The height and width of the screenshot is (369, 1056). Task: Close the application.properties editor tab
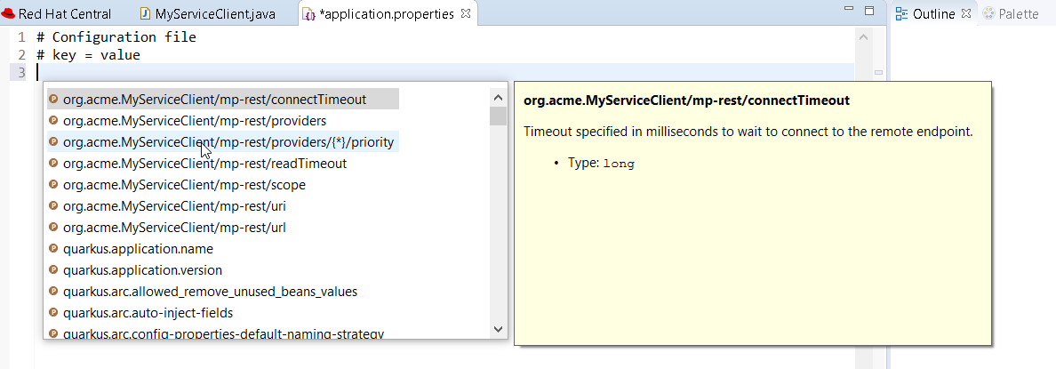point(466,13)
